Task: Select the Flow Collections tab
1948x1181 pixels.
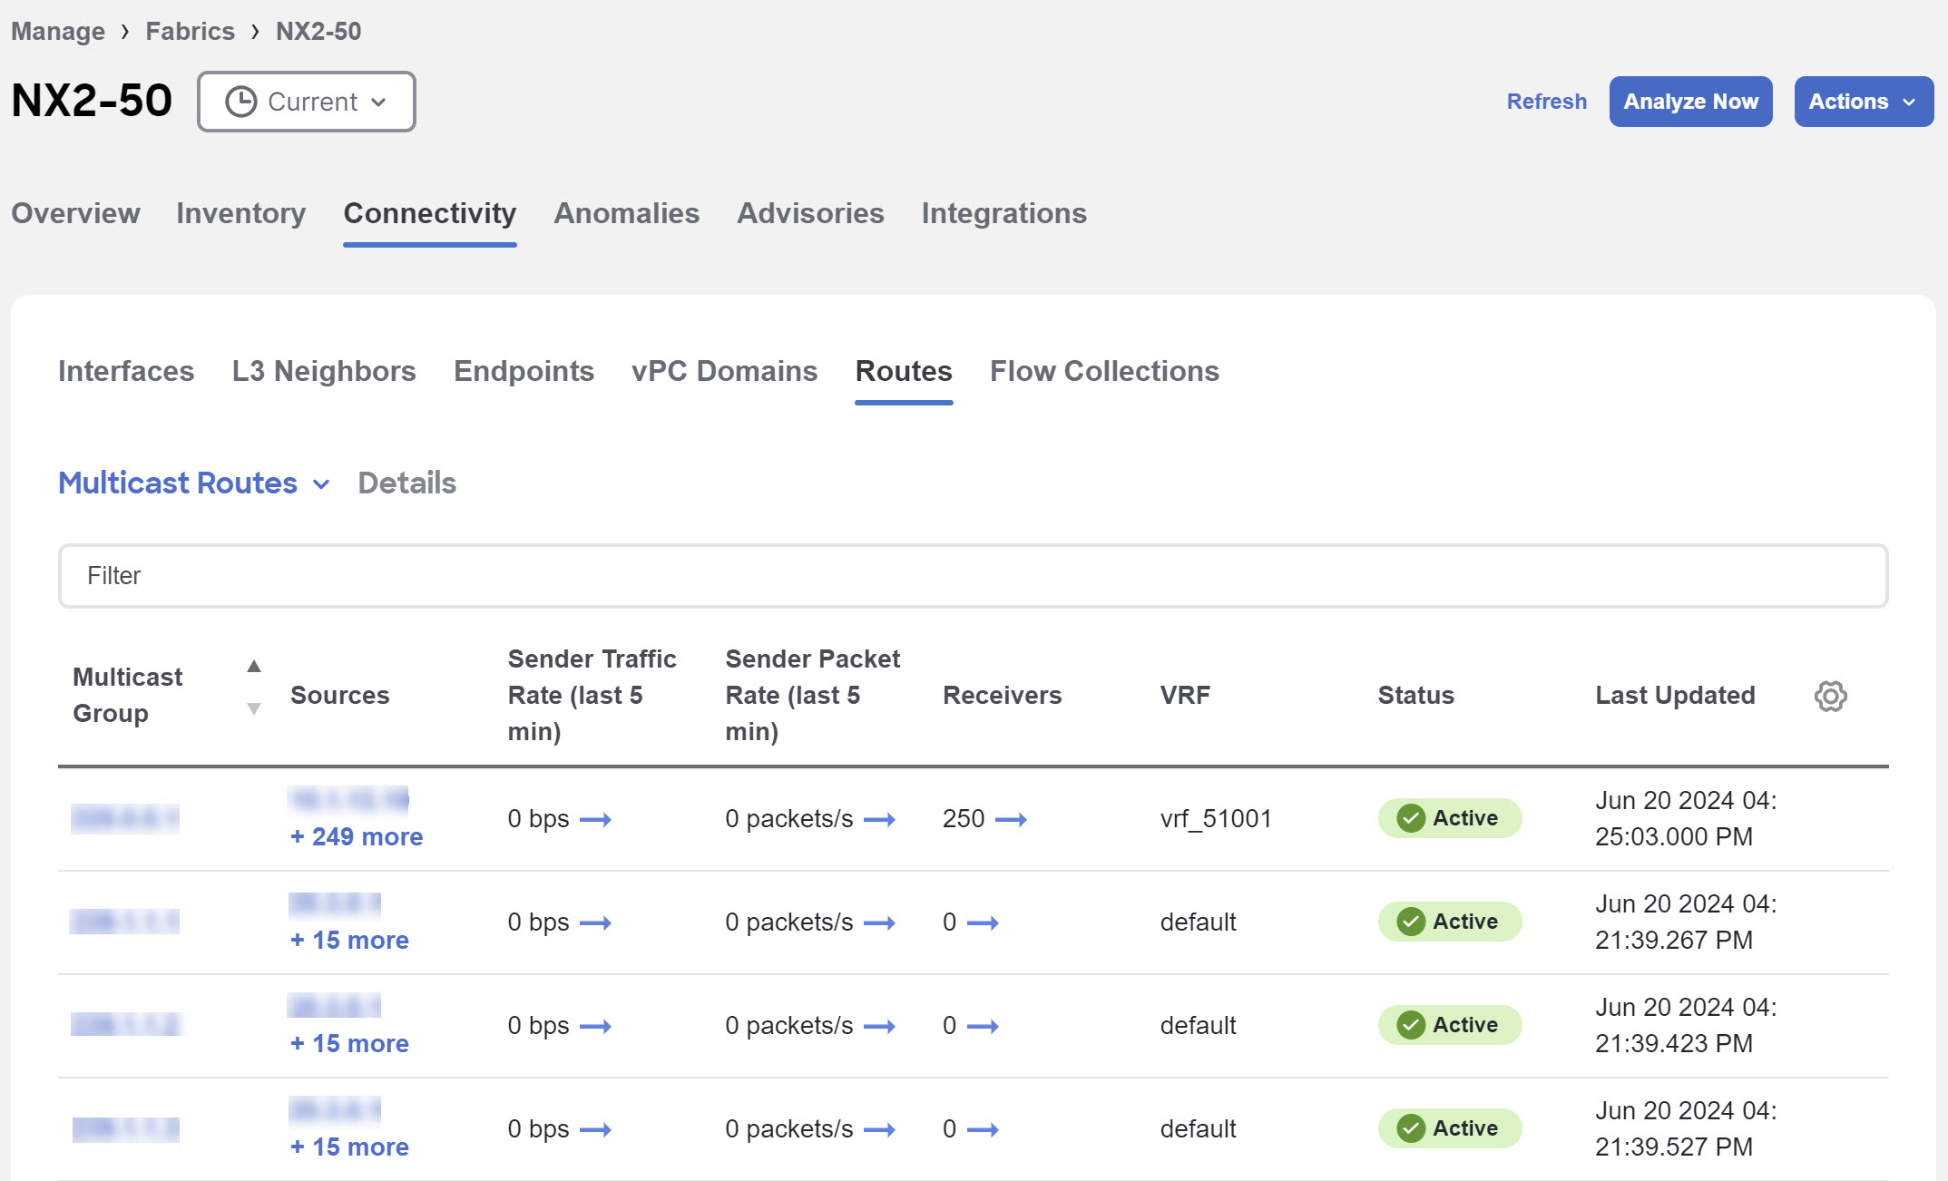Action: click(1103, 370)
